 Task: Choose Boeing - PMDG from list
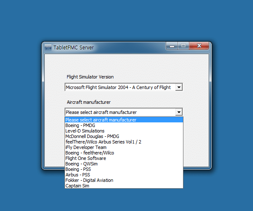coord(80,125)
